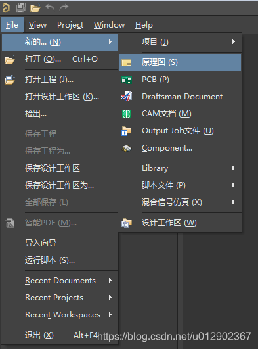Click the 新的... (N) label

(43, 42)
